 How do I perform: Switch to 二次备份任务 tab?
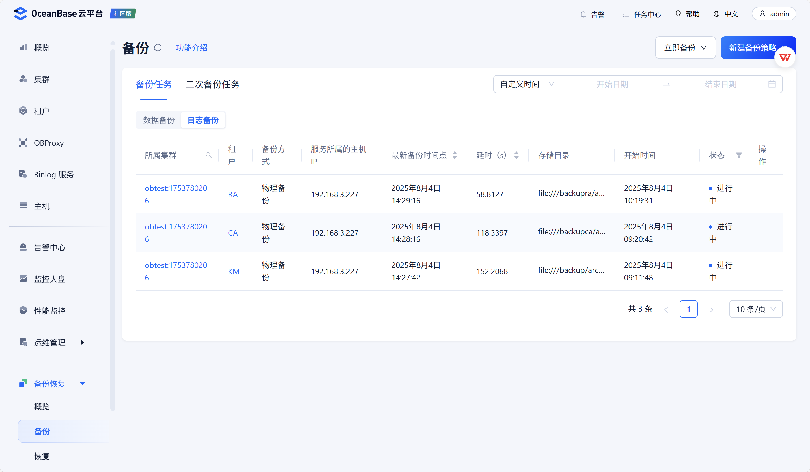point(212,84)
